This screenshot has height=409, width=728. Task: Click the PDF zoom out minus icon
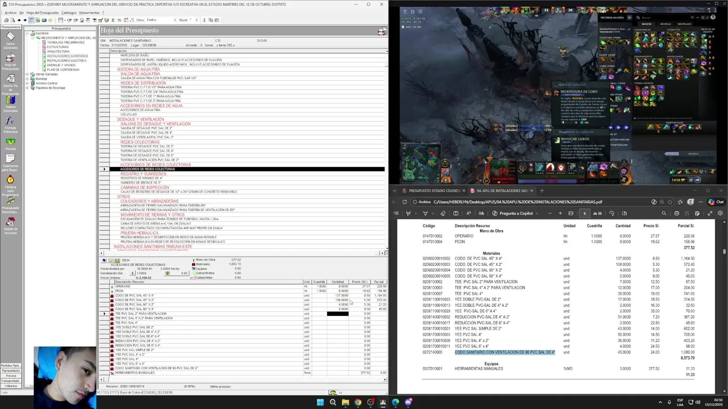pyautogui.click(x=550, y=213)
